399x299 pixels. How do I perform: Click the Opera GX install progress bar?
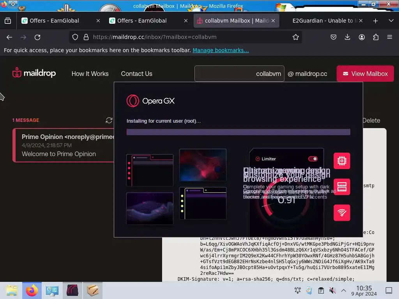click(x=238, y=132)
